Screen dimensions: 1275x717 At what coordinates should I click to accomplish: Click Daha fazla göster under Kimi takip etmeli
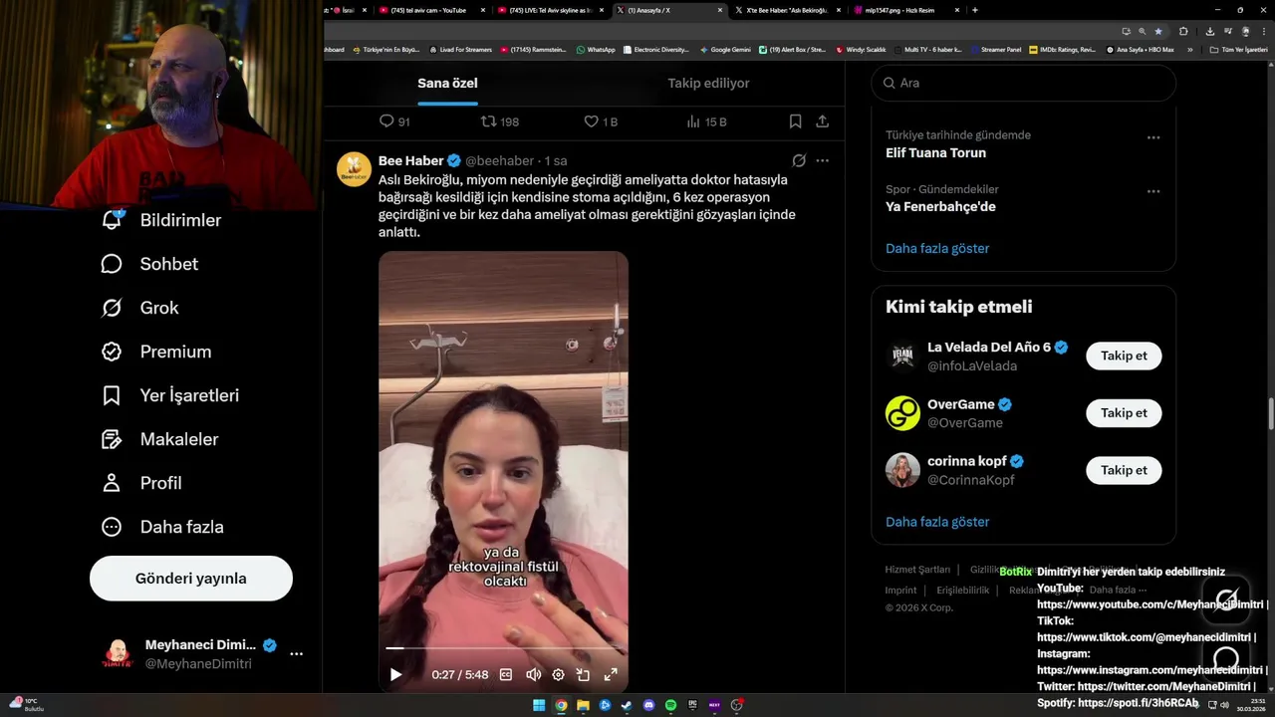pyautogui.click(x=937, y=522)
